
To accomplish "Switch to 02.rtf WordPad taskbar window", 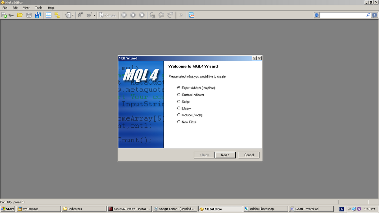I will [311, 209].
